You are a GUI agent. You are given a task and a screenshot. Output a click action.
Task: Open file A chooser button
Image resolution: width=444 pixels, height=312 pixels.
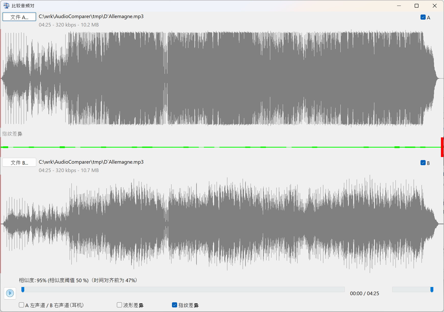click(19, 17)
